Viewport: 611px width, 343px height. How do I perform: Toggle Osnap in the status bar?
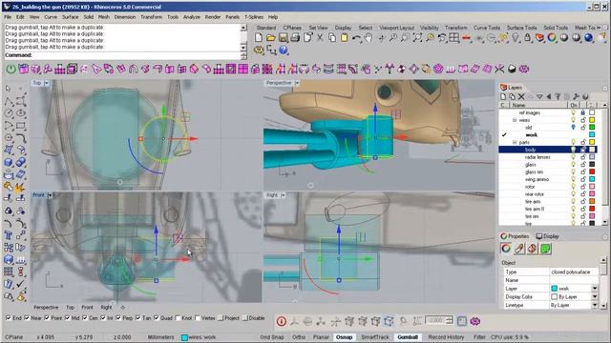coord(344,337)
